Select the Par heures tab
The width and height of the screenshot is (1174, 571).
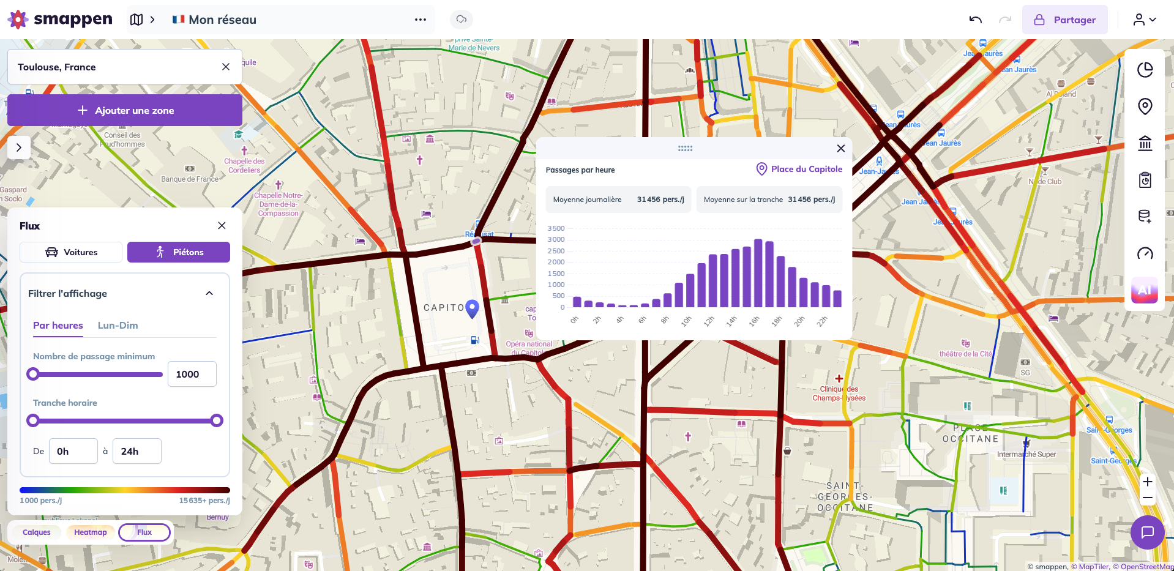click(58, 326)
